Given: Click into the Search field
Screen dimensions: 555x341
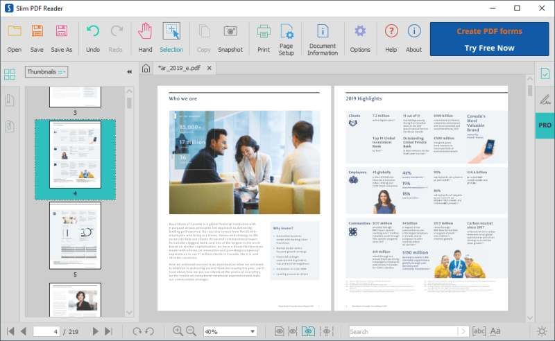Looking at the screenshot, I should 403,331.
